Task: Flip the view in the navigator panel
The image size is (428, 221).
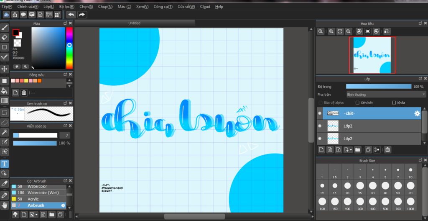Action: (387, 31)
